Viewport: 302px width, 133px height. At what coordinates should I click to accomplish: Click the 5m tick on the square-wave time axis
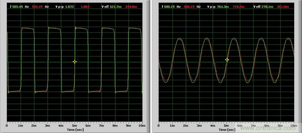(x=74, y=126)
